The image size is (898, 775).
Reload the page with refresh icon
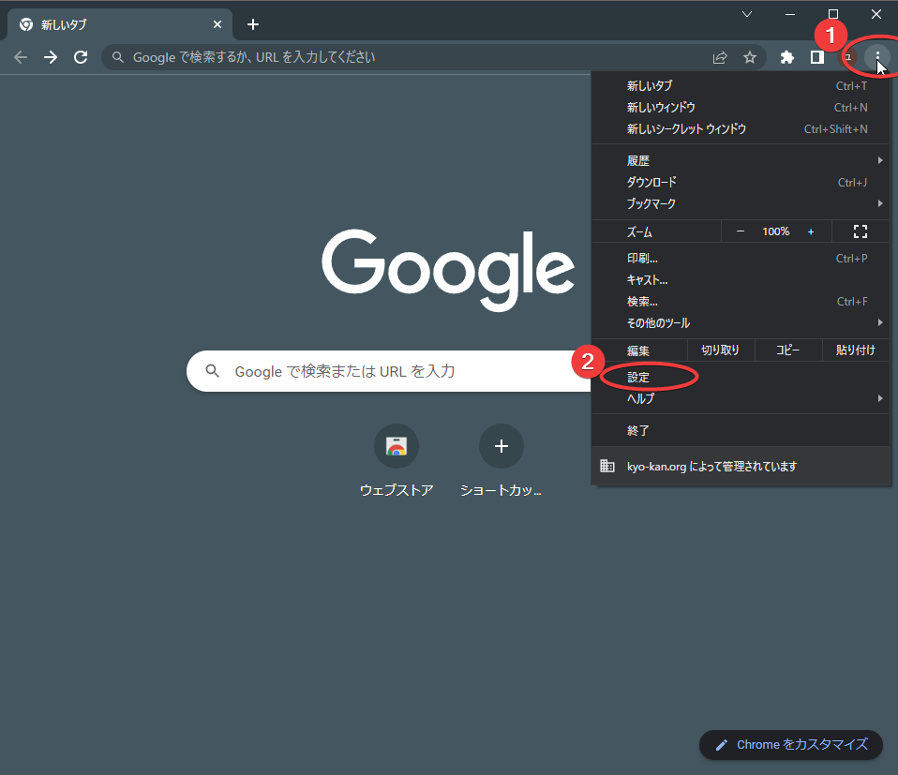(81, 57)
